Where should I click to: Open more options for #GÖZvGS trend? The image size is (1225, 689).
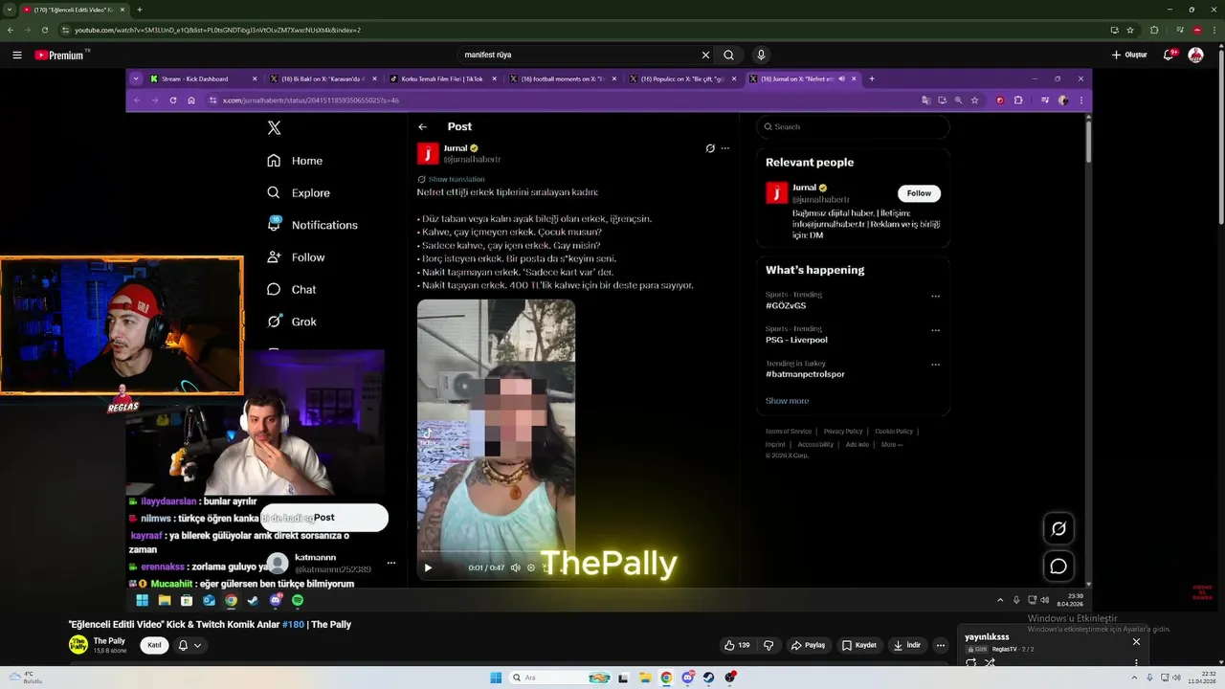tap(936, 297)
